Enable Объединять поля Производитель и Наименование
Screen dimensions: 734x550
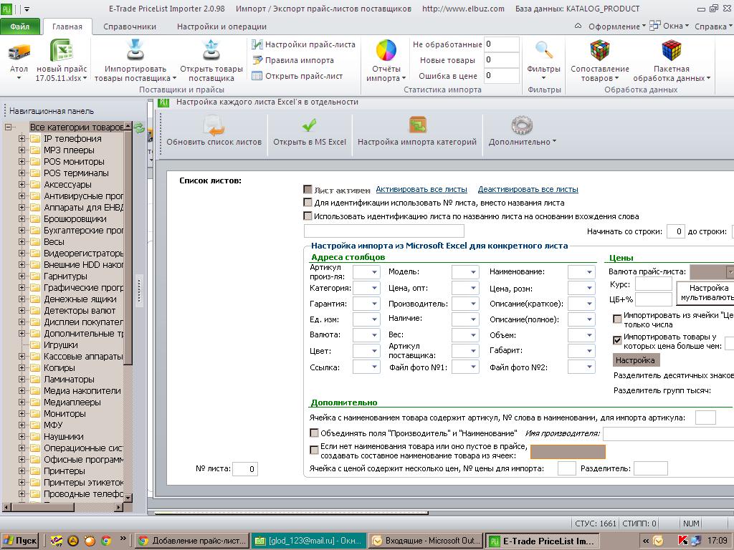(314, 433)
